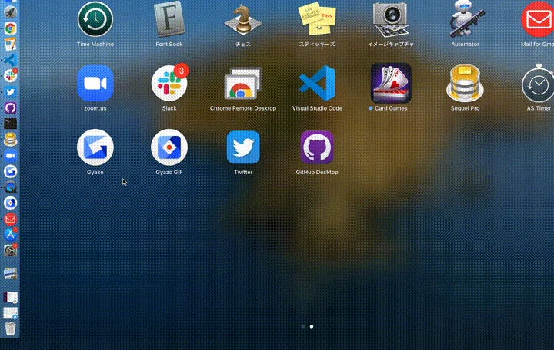Open Slack with 3 notifications badge
This screenshot has width=554, height=350.
(169, 84)
